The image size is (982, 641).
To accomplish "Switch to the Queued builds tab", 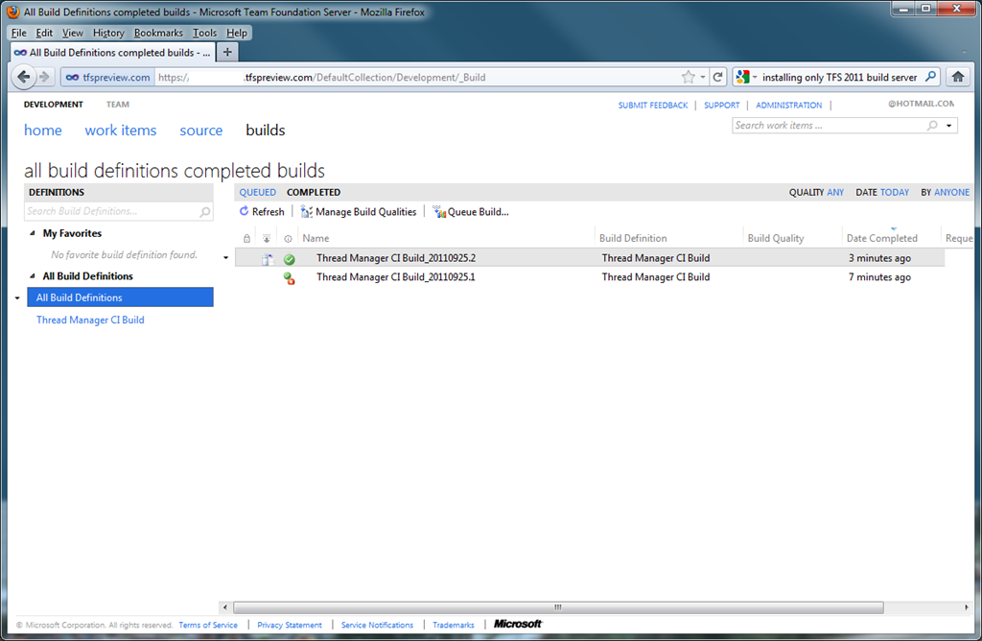I will tap(257, 192).
